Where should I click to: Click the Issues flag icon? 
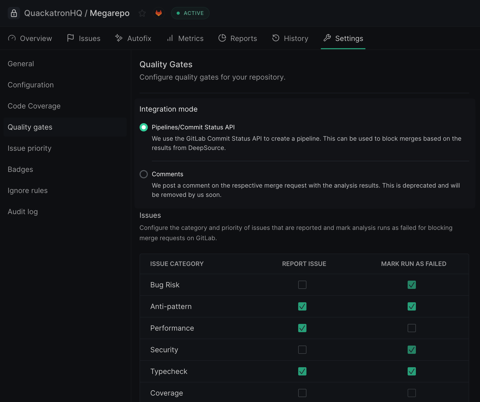70,38
